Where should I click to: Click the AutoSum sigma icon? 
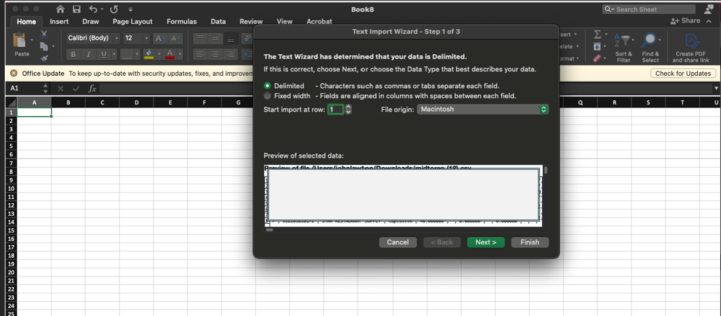[597, 35]
